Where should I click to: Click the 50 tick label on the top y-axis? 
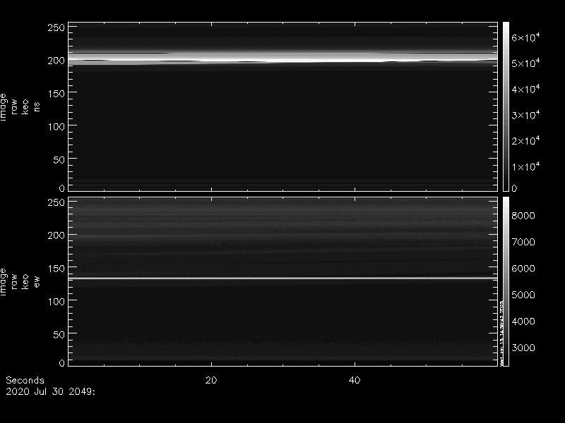59,159
